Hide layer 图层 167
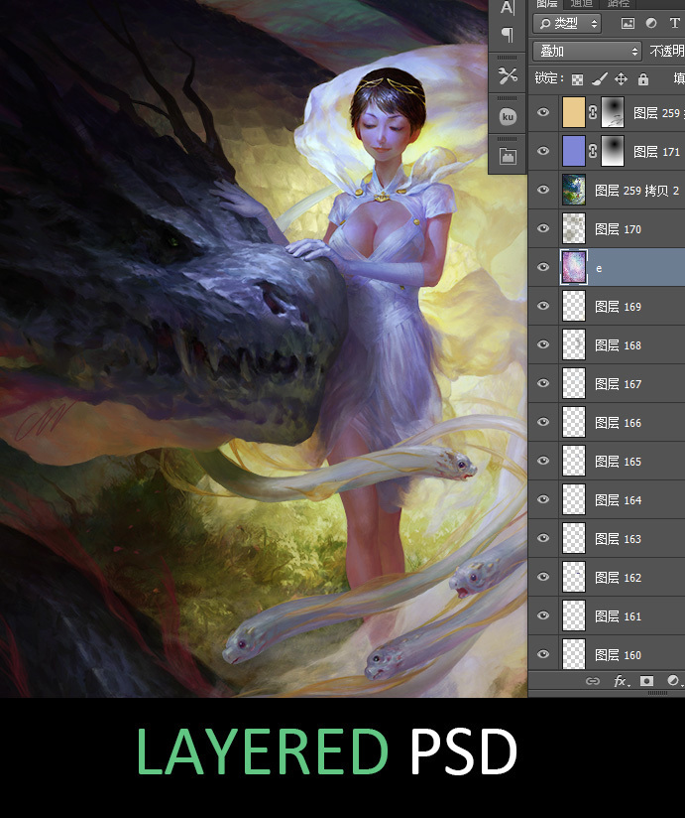The height and width of the screenshot is (818, 685). tap(543, 383)
